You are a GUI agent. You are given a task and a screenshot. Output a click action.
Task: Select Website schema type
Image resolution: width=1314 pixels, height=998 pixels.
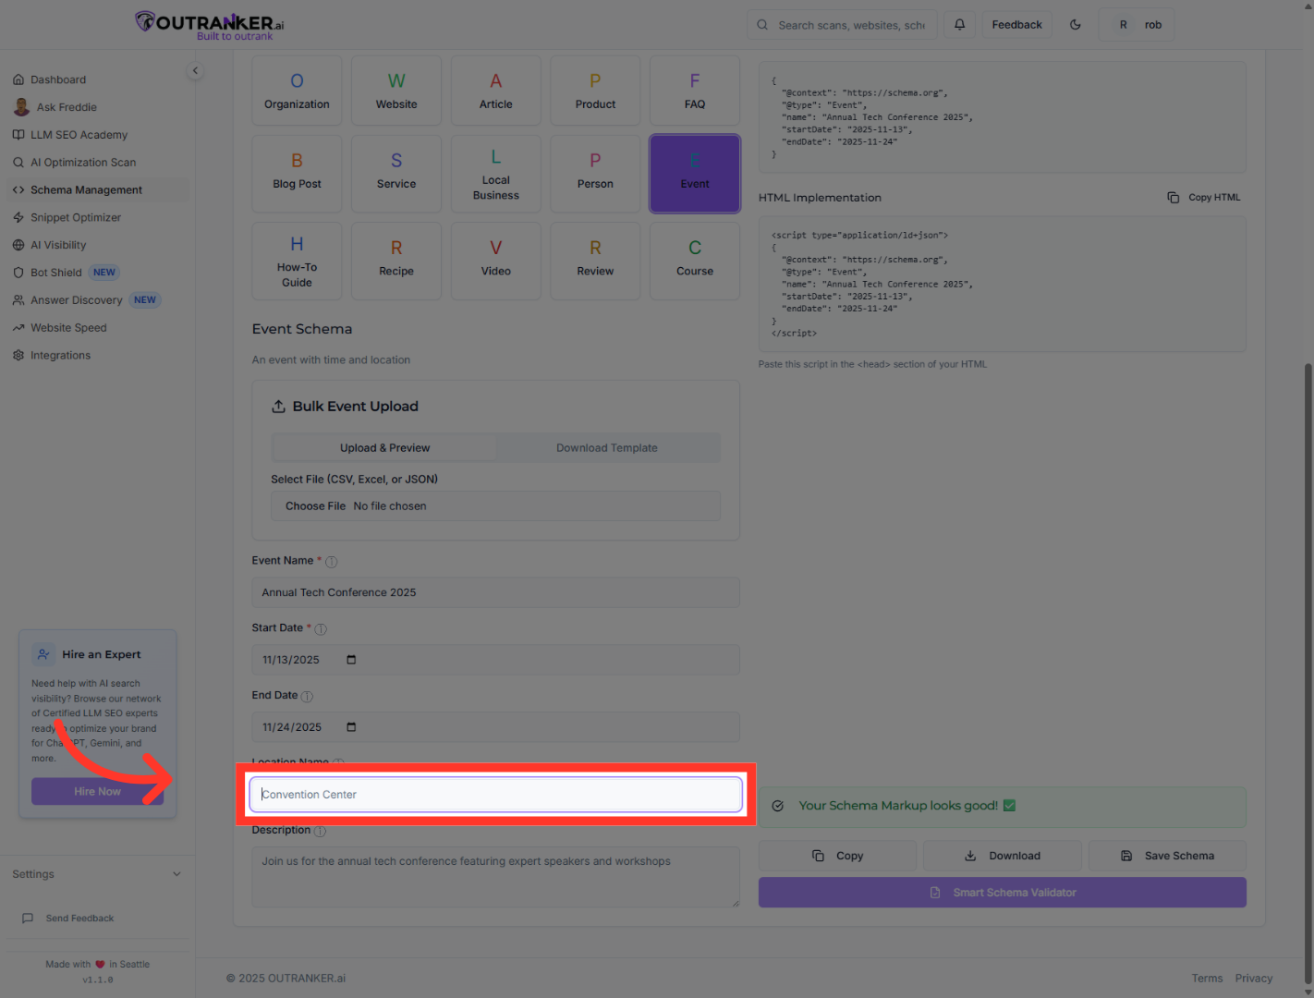tap(396, 91)
